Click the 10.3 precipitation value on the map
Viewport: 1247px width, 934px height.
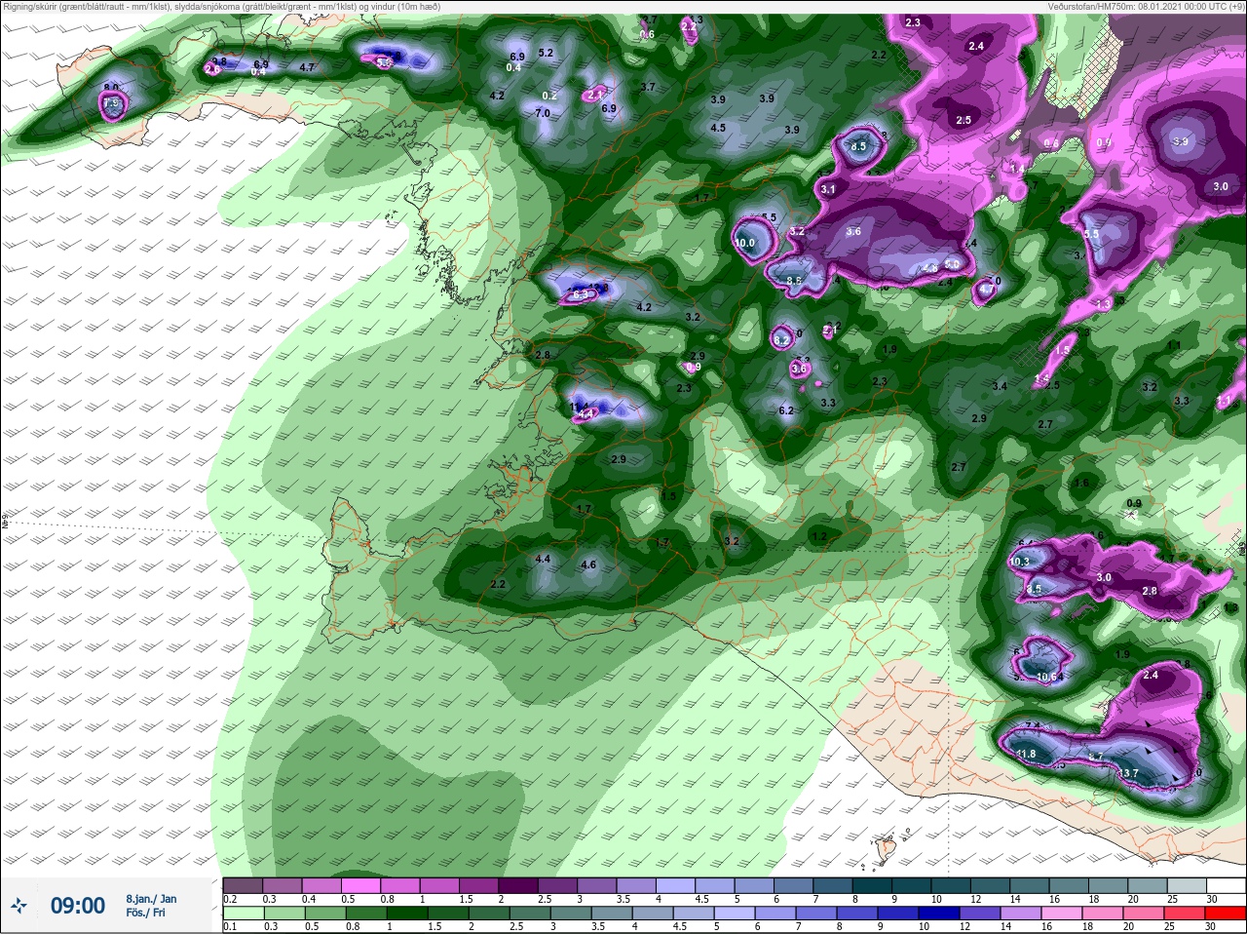click(1020, 562)
